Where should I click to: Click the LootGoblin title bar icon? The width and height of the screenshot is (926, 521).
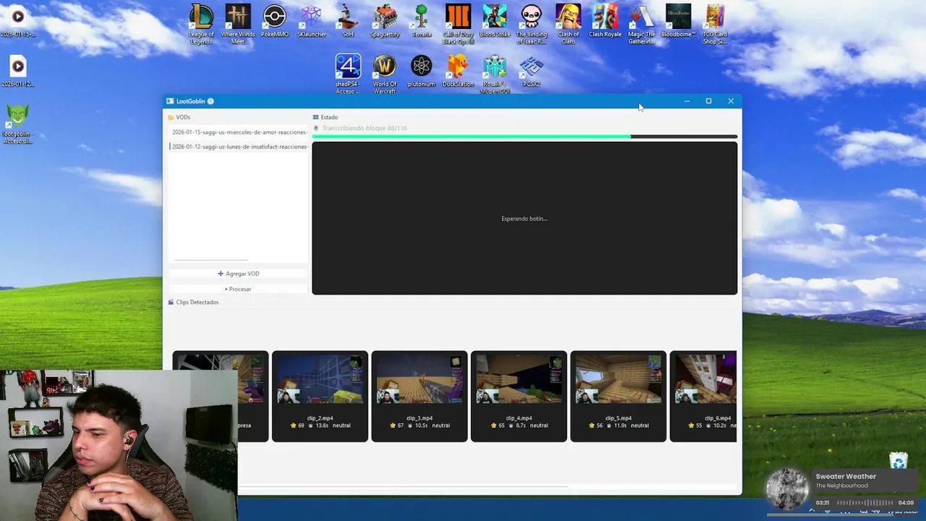click(170, 101)
